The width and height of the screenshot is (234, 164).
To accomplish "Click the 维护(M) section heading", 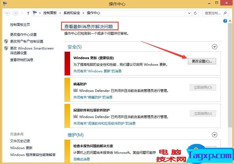I will click(76, 135).
